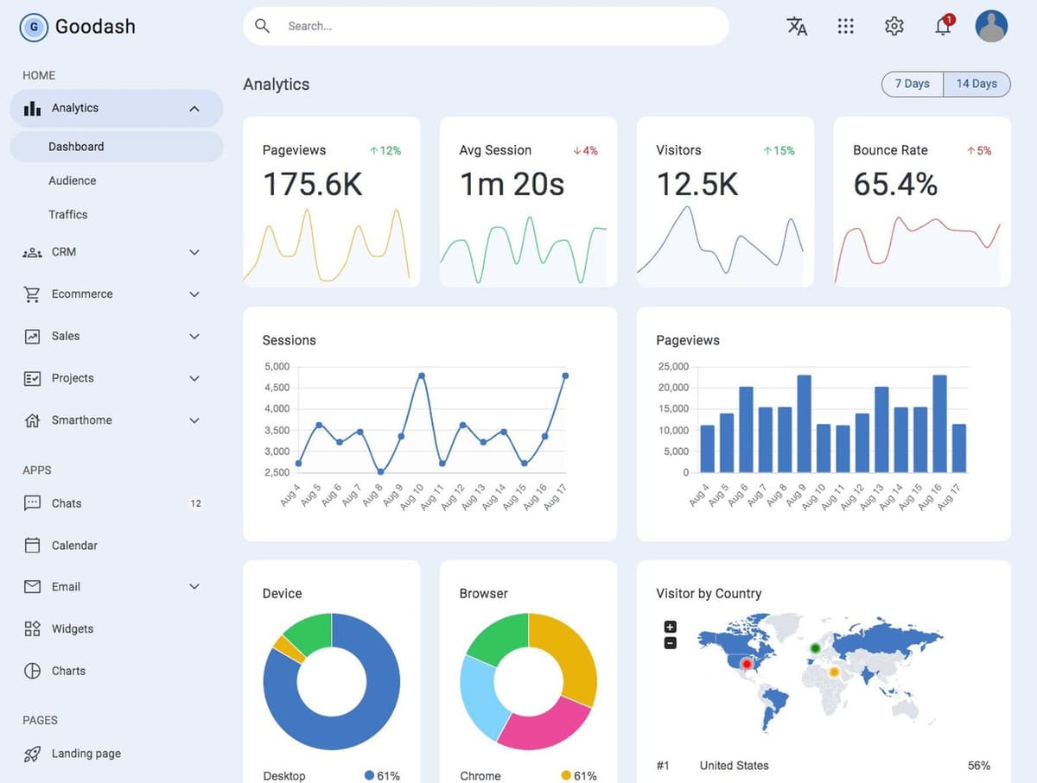
Task: Click the Ecommerce shopping cart icon
Action: pos(32,294)
